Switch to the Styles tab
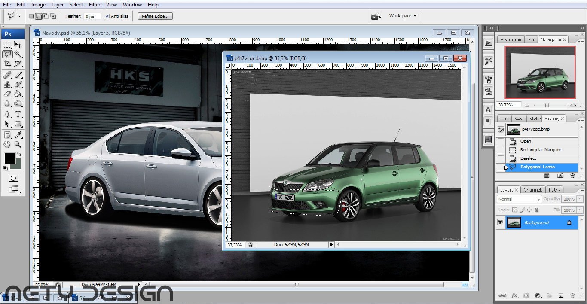The image size is (587, 304). [x=535, y=119]
